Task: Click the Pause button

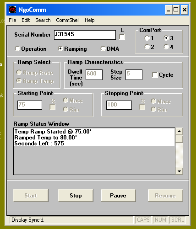Action: click(118, 196)
